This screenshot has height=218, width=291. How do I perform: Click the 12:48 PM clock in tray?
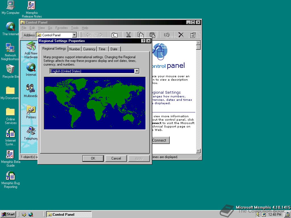[275, 215]
